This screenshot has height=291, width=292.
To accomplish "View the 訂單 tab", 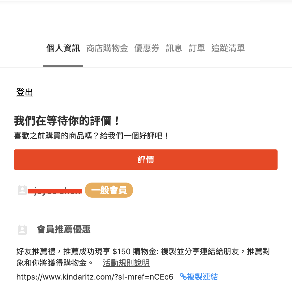I will (197, 48).
